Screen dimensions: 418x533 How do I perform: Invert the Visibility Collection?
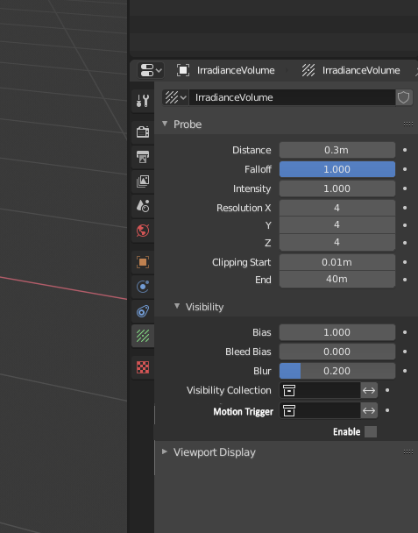coord(369,390)
